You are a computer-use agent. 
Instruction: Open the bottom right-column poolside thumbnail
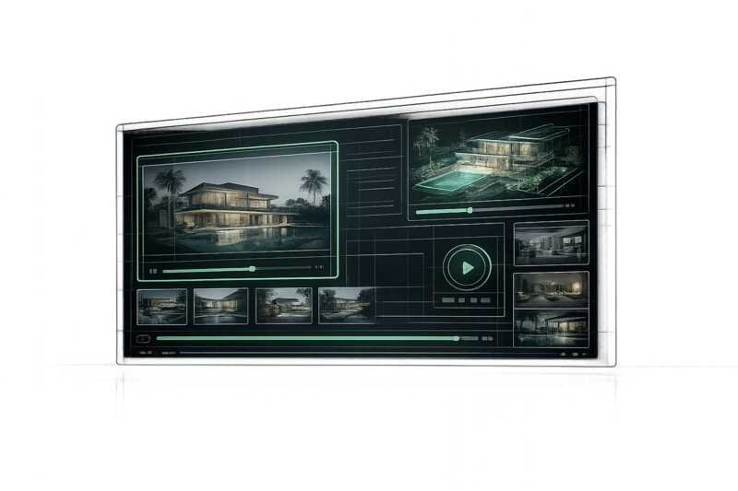pos(551,328)
